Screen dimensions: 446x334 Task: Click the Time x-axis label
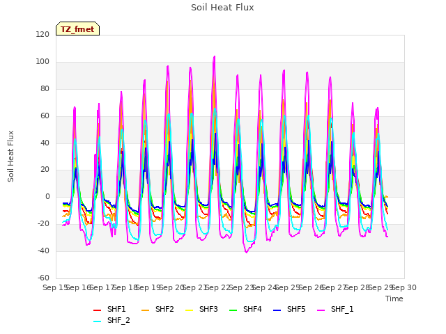coord(394,299)
